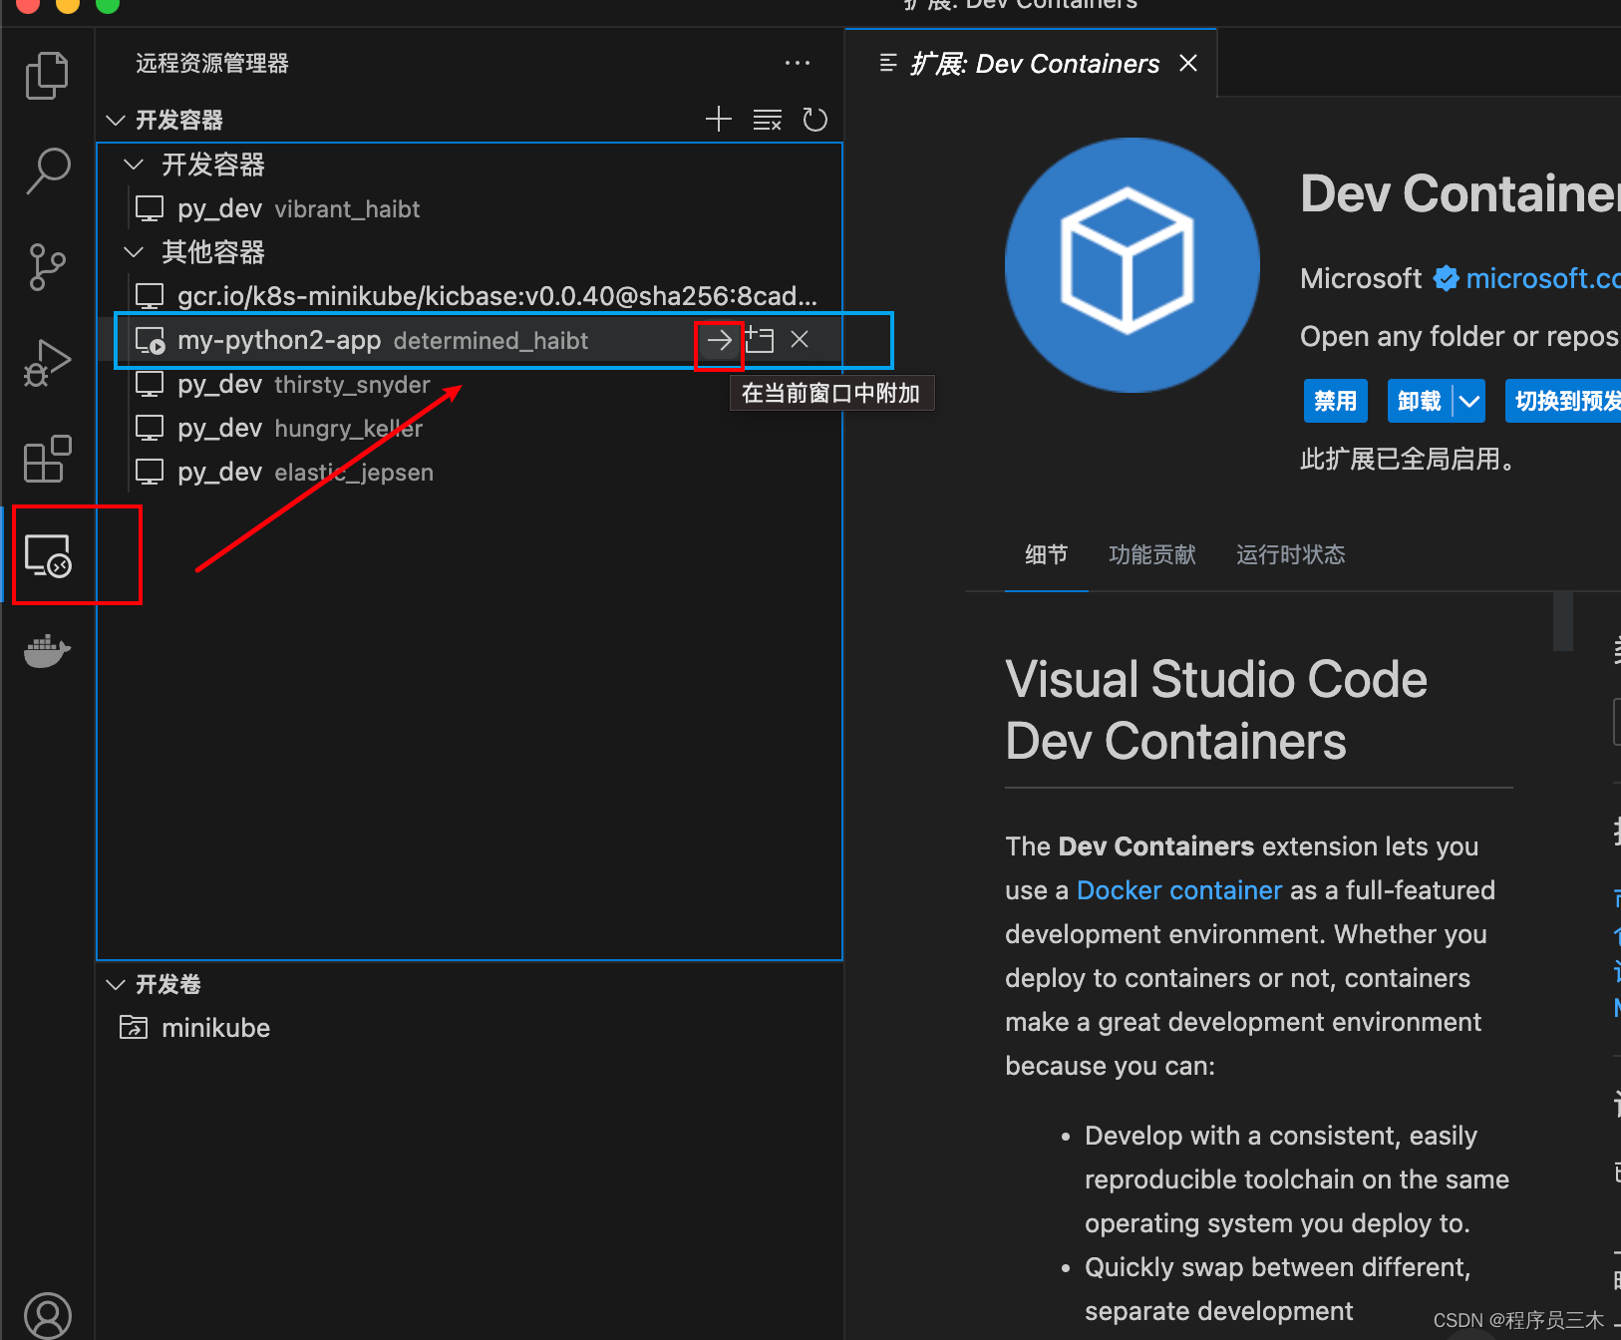The width and height of the screenshot is (1621, 1340).
Task: Switch to the 运行时状态 tab
Action: [x=1290, y=554]
